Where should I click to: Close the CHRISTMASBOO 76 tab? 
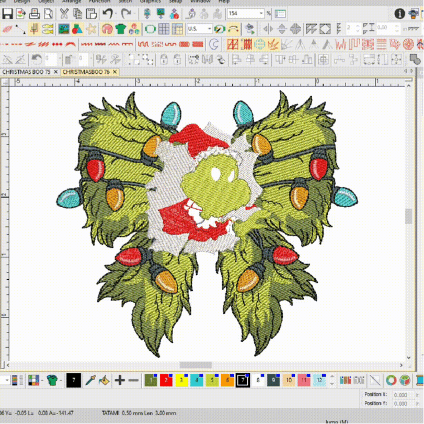pos(115,72)
